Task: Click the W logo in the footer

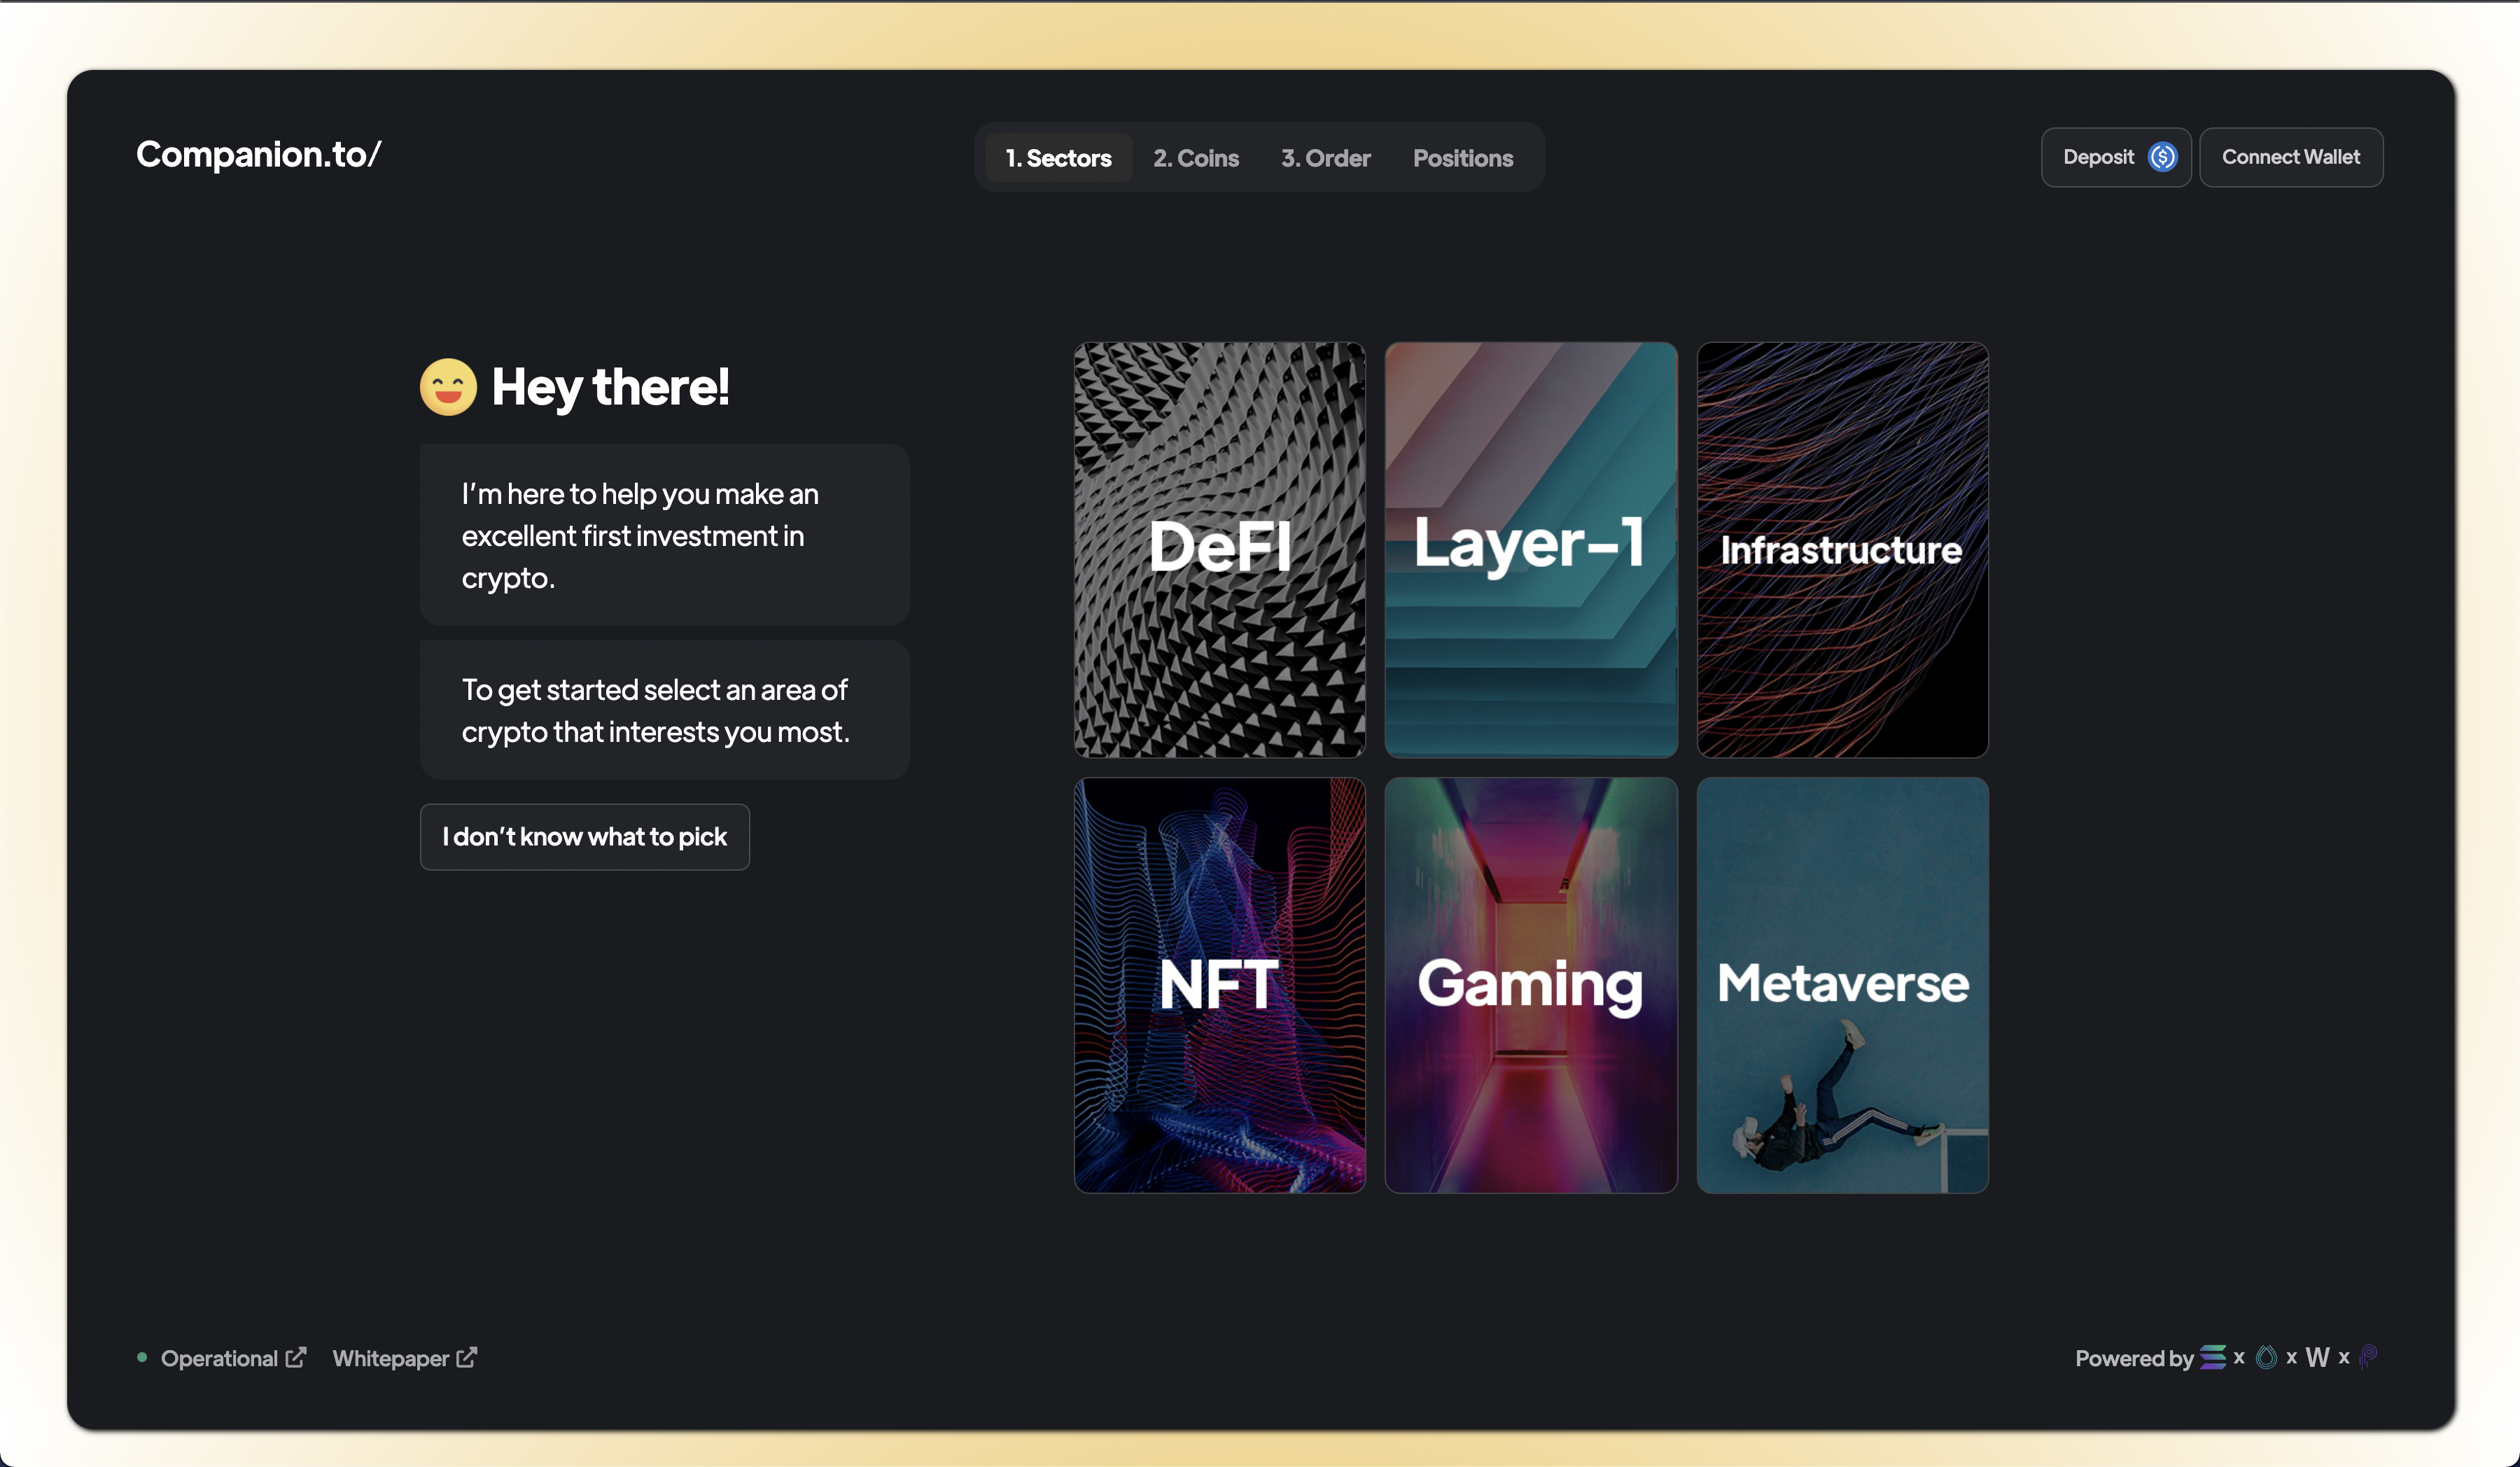Action: point(2317,1357)
